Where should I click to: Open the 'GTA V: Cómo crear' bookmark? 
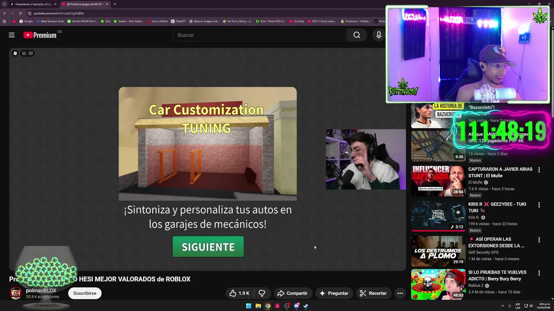coord(322,21)
